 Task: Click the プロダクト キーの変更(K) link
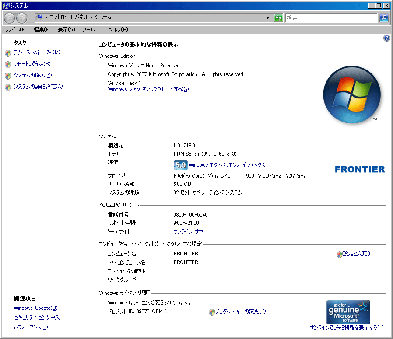(x=240, y=311)
